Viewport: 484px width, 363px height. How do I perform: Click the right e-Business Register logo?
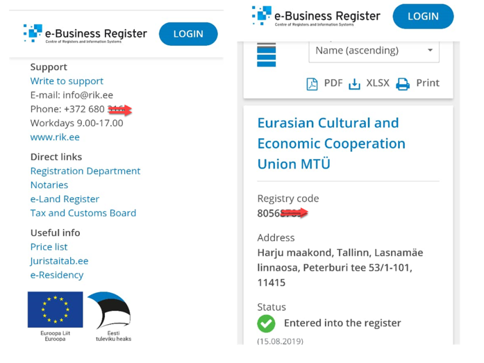click(316, 16)
